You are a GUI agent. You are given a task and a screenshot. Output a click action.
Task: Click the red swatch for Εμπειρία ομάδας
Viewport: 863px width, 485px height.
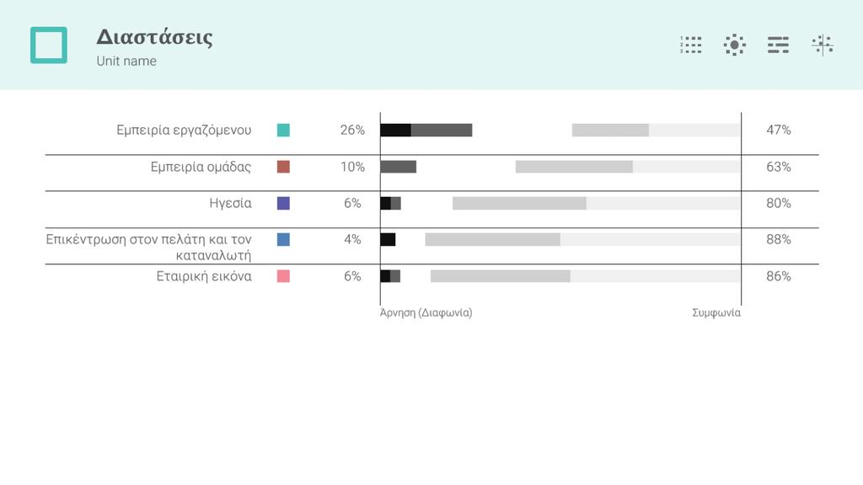point(283,167)
